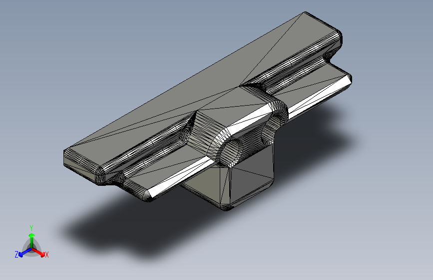Select the front circular through-hole on the part

231,152
